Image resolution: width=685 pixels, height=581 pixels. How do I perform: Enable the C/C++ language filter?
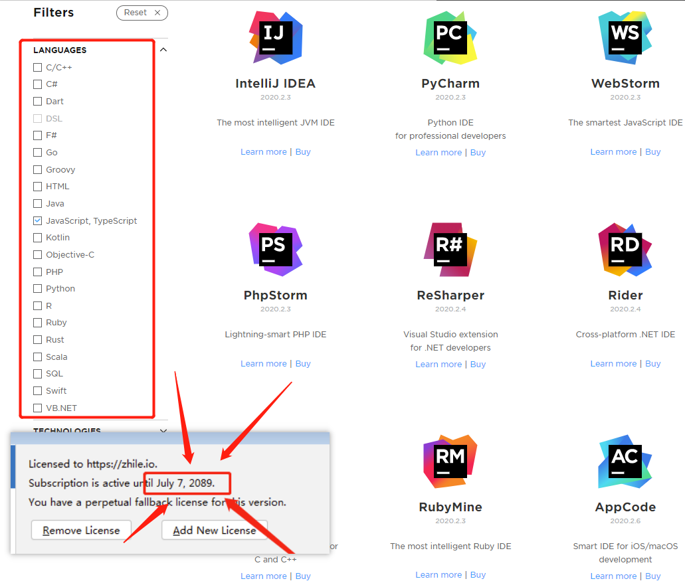point(38,67)
